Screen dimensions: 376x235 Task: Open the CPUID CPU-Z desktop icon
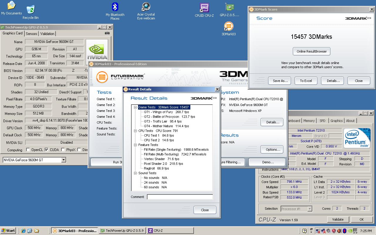pyautogui.click(x=204, y=8)
